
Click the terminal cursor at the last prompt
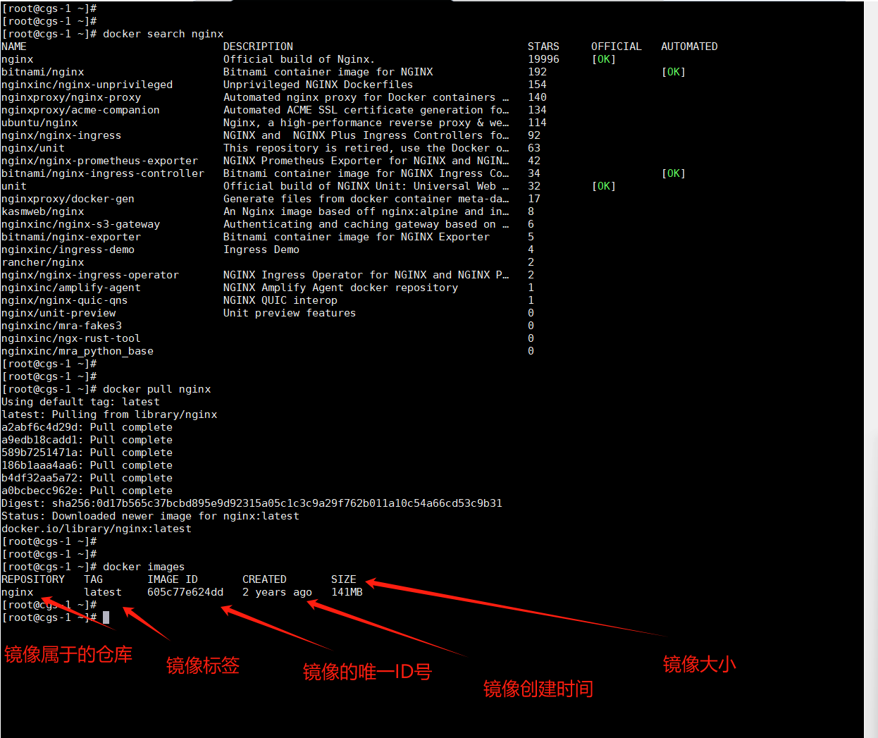click(106, 617)
